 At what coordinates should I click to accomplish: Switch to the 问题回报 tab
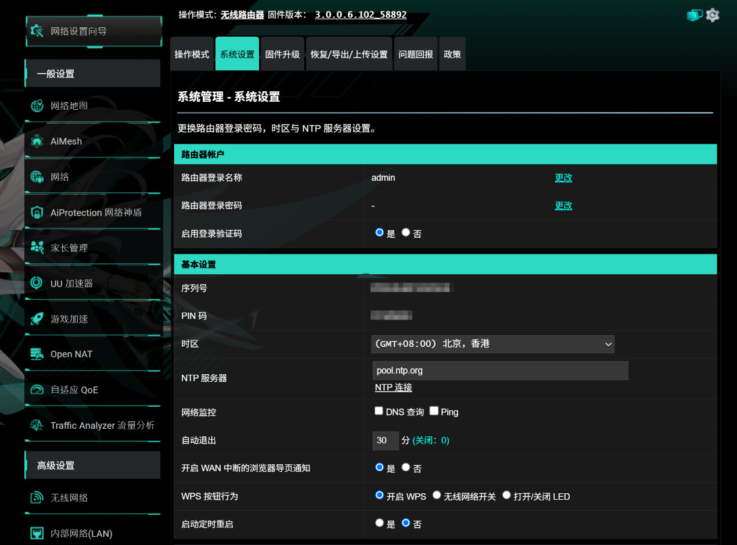416,54
